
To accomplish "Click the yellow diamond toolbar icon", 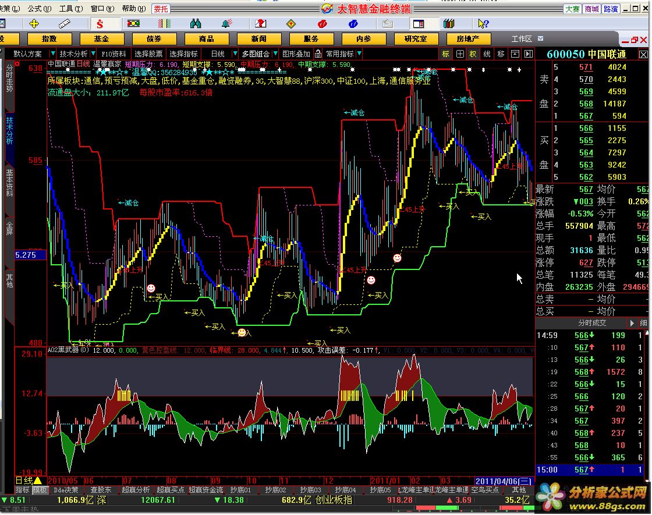I will pyautogui.click(x=291, y=24).
